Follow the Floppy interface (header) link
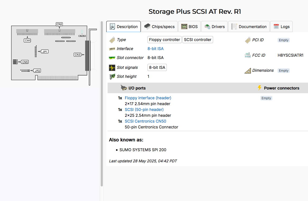This screenshot has height=201, width=308. (x=148, y=98)
